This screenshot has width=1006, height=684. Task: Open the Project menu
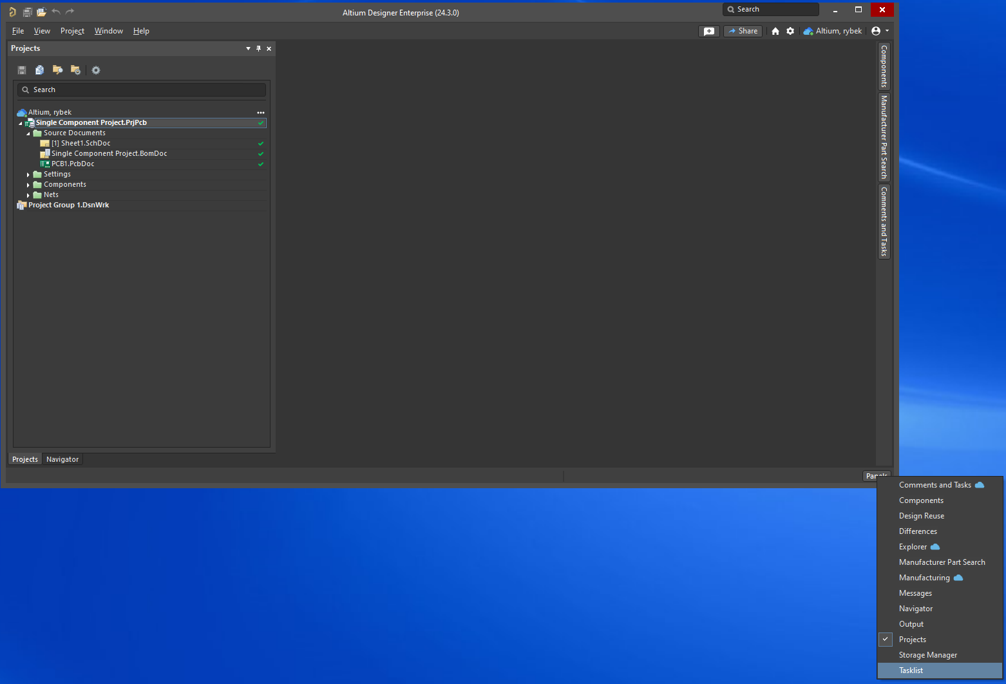tap(72, 31)
